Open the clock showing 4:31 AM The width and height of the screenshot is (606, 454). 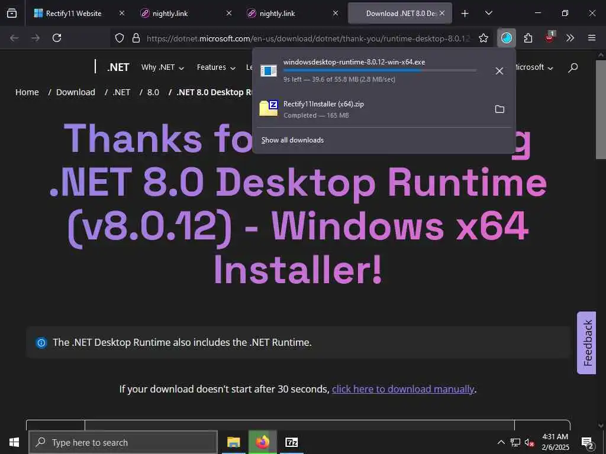(x=555, y=442)
